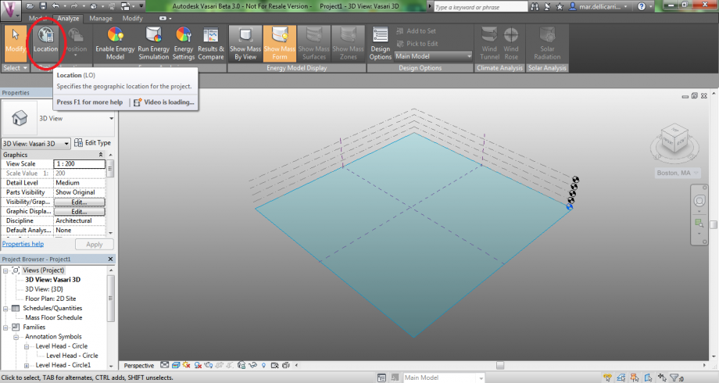Toggle the Perspective view mode
Image resolution: width=719 pixels, height=383 pixels.
(x=139, y=366)
